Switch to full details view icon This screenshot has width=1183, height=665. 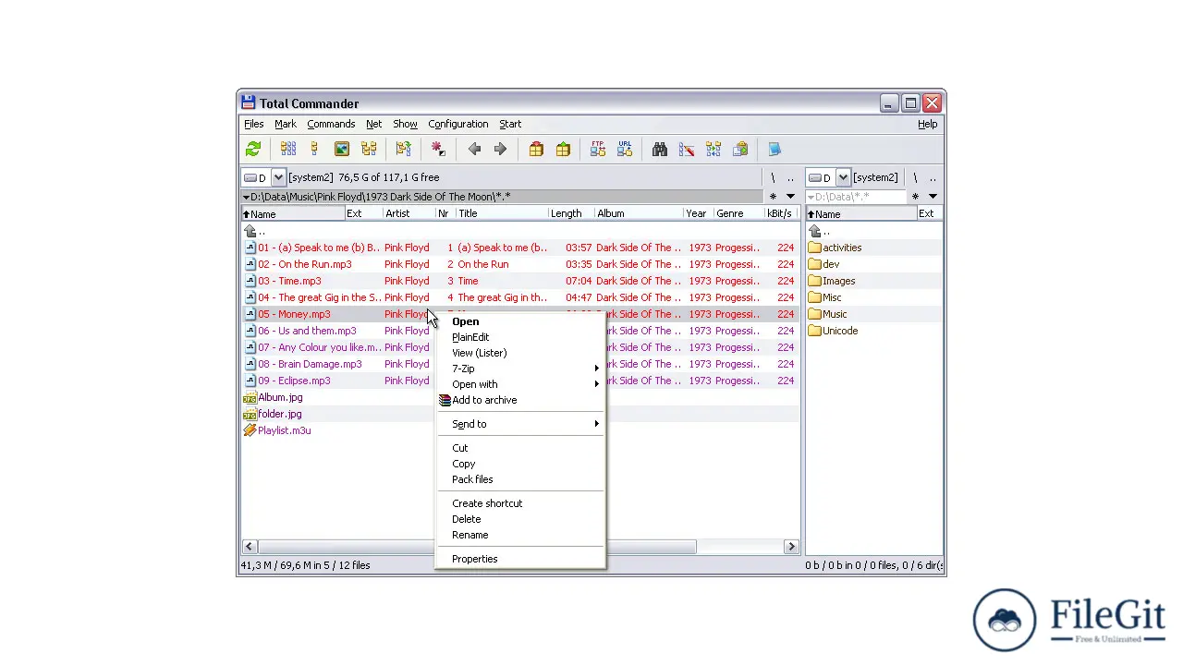click(x=315, y=149)
